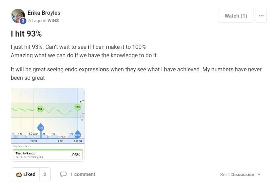The height and width of the screenshot is (187, 276).
Task: Open Erika Broyles' profile name link
Action: [x=44, y=13]
